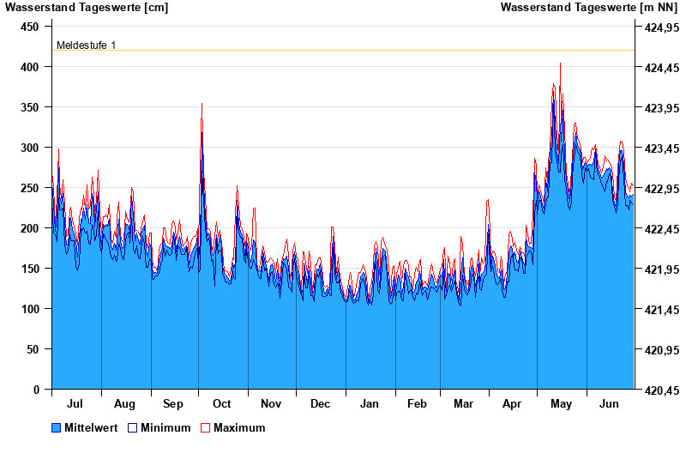This screenshot has height=472, width=686.
Task: Click the highest water level peak in May
Action: [561, 64]
